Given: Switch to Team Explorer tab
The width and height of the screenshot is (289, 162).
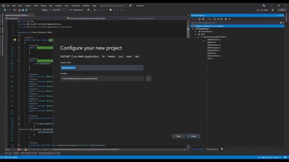Looking at the screenshot, I should coord(212,149).
